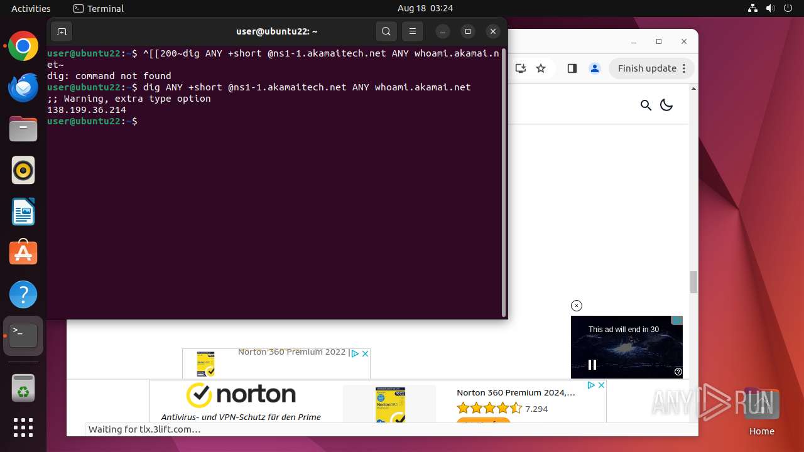This screenshot has width=804, height=452.
Task: Maximize the Chrome window
Action: pos(659,41)
